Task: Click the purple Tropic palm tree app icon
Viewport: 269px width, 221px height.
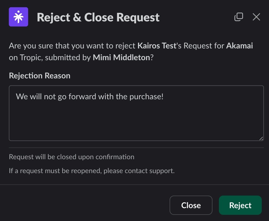Action: [18, 17]
